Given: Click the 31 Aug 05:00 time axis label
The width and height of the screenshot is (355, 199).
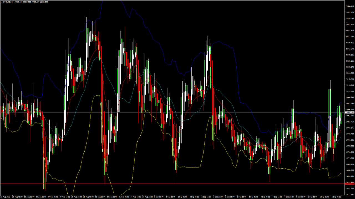Looking at the screenshot, I should click(124, 197).
